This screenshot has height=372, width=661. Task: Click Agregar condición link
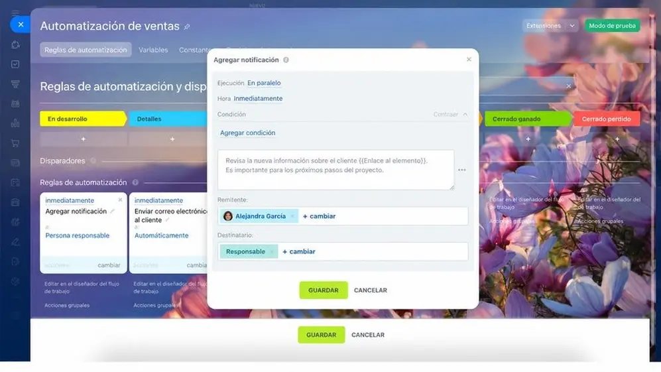(247, 133)
